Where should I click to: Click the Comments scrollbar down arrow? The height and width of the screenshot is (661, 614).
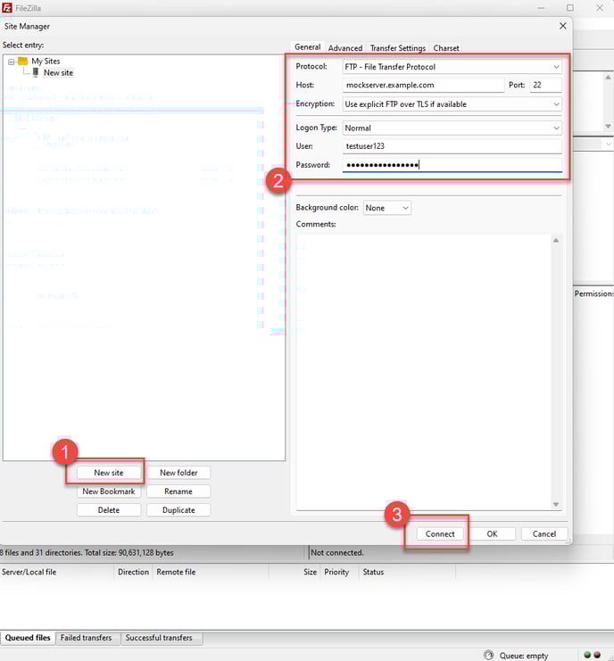pos(556,504)
